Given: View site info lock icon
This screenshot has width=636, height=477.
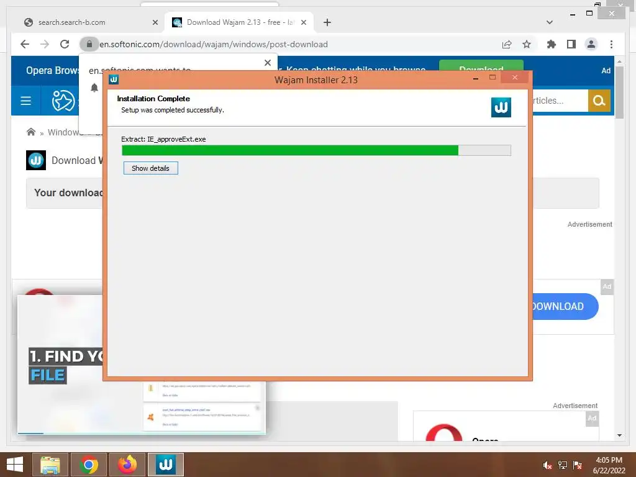Looking at the screenshot, I should pyautogui.click(x=89, y=44).
